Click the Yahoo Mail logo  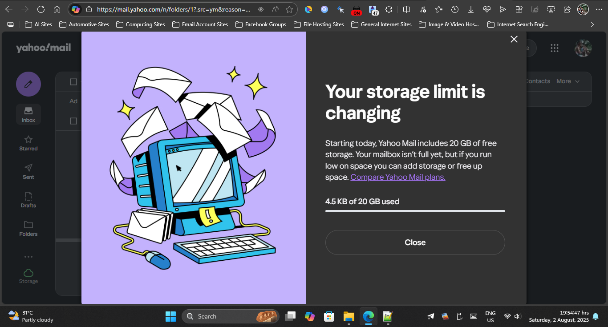coord(43,48)
